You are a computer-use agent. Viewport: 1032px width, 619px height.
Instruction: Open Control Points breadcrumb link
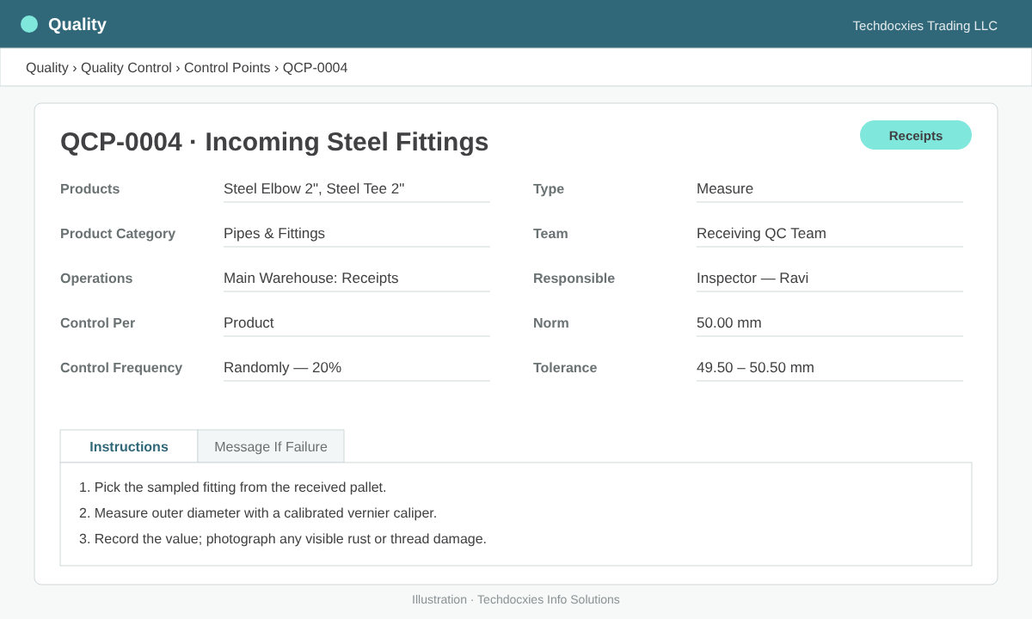(x=227, y=68)
